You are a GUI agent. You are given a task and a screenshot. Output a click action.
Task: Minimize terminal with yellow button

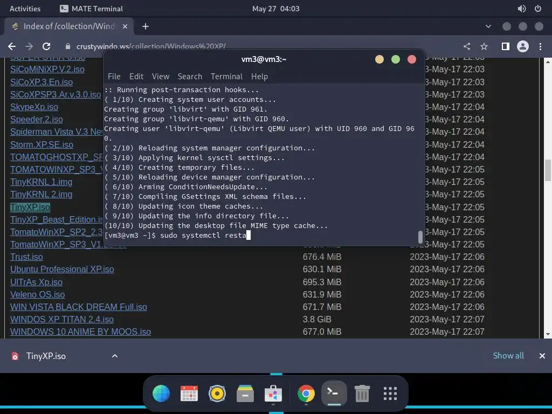point(379,59)
